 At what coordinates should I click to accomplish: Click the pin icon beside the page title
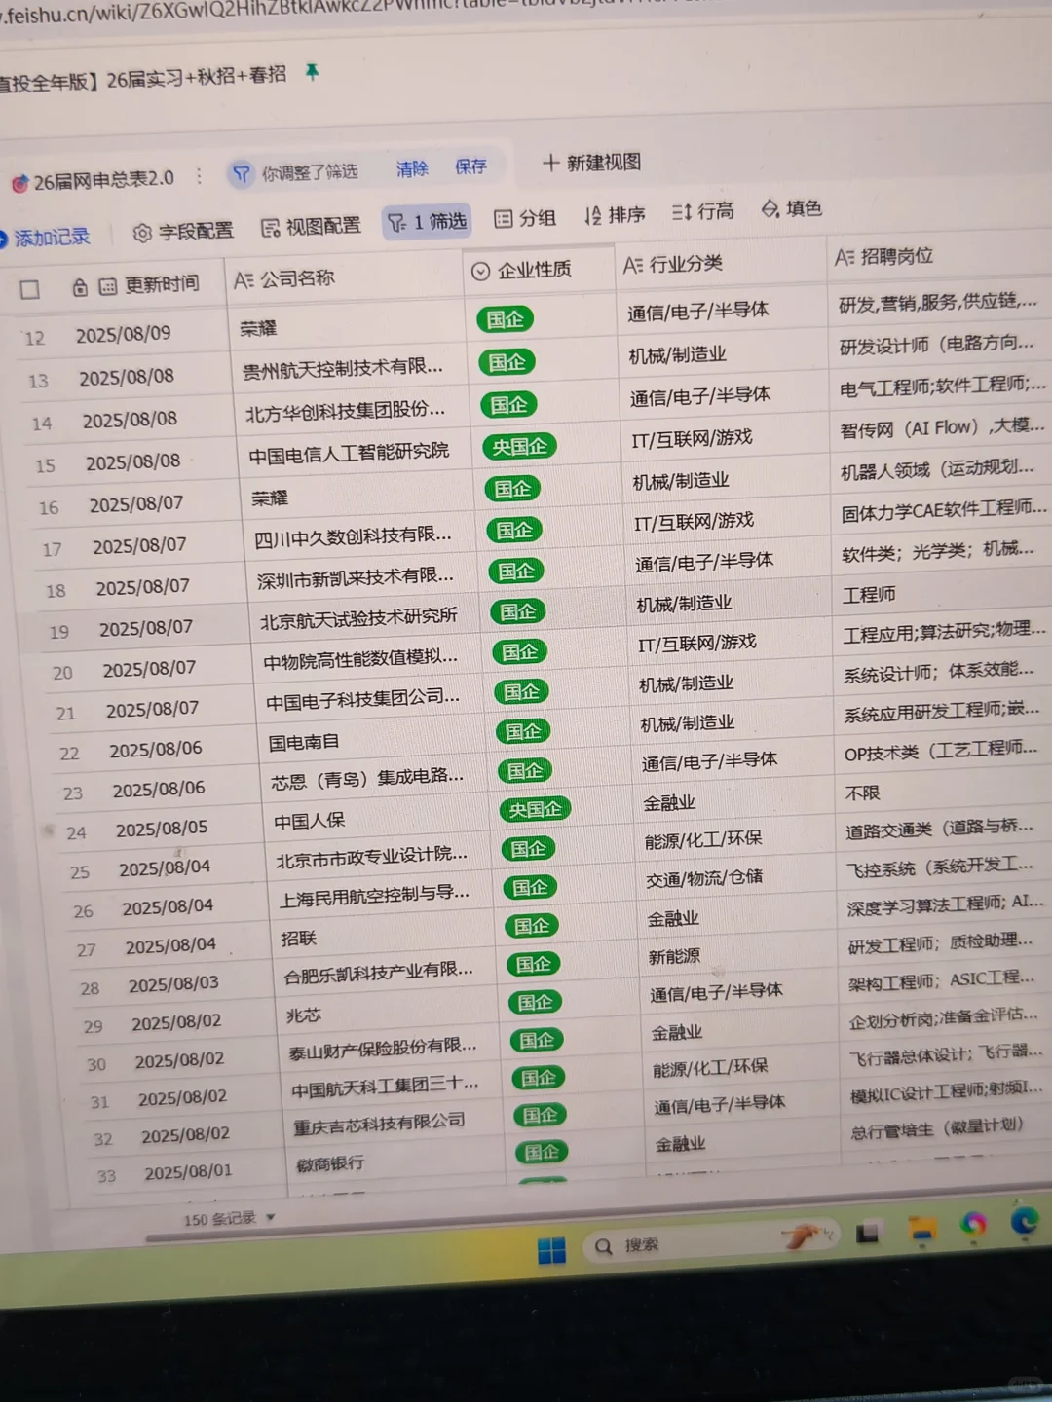(312, 72)
